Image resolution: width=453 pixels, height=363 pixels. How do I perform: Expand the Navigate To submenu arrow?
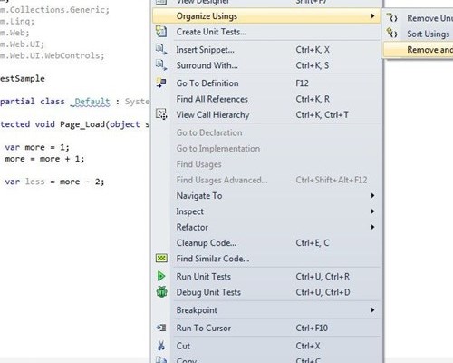click(x=372, y=195)
